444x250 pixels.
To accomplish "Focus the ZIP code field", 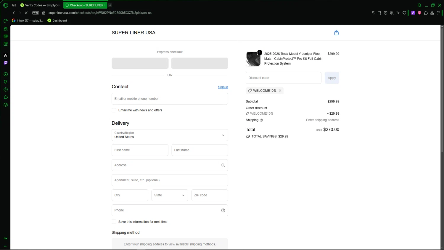I will (x=210, y=195).
